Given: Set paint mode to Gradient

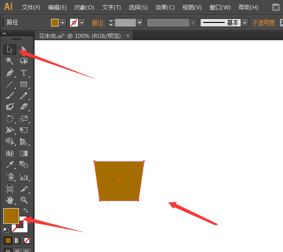Looking at the screenshot, I should point(17,241).
